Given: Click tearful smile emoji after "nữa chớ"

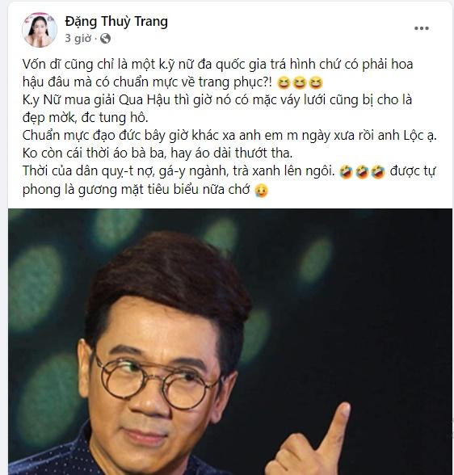Looking at the screenshot, I should tap(262, 191).
